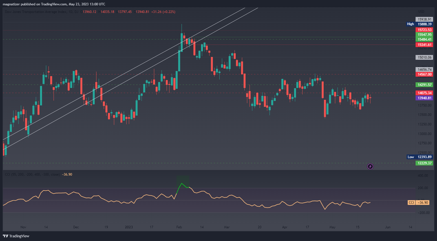The width and height of the screenshot is (437, 241).
Task: Select the Feb marker on time axis
Action: 179,227
